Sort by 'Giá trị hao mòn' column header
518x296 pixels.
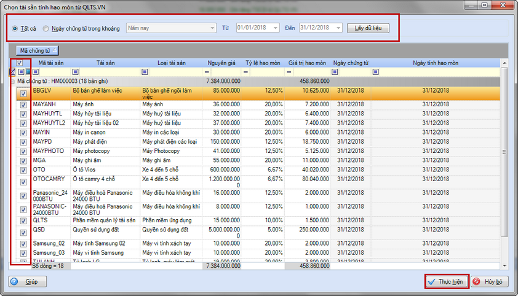tap(307, 63)
